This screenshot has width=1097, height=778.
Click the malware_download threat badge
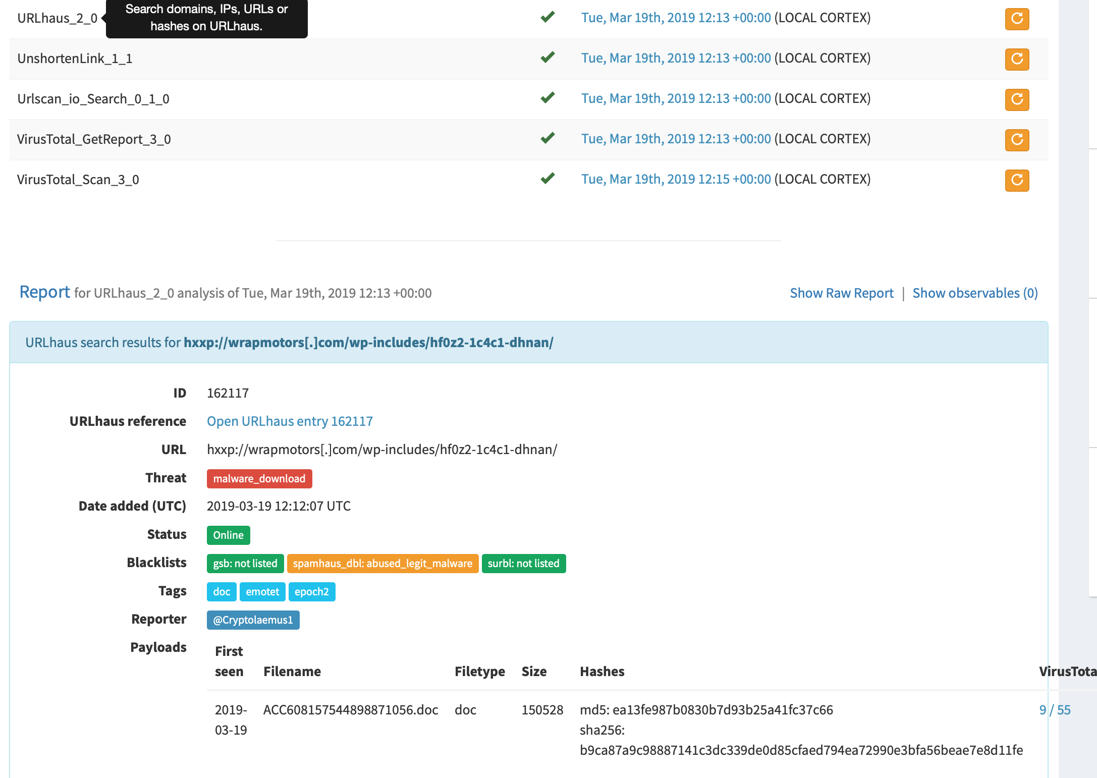(259, 478)
